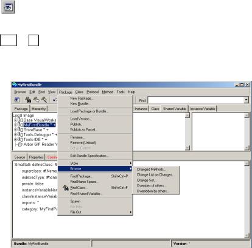The height and width of the screenshot is (248, 252).
Task: Select the Rename... menu item
Action: coord(95,137)
